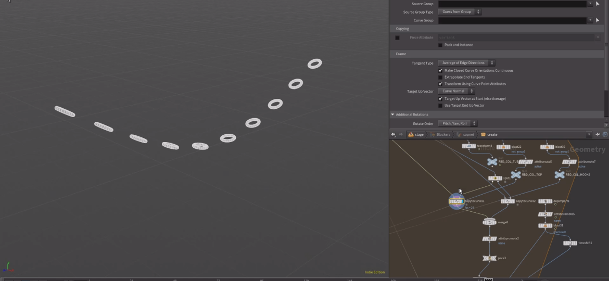The height and width of the screenshot is (281, 609).
Task: Open the Tangent Type dropdown
Action: click(466, 63)
